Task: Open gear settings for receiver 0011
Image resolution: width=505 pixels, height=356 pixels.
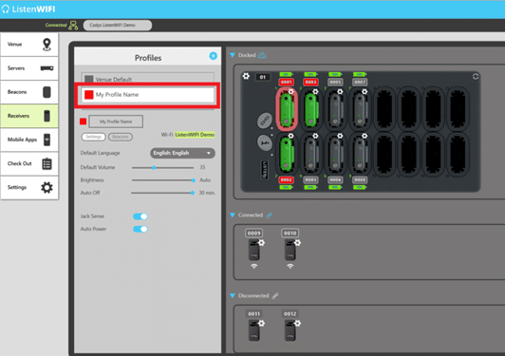Action: coord(262,324)
